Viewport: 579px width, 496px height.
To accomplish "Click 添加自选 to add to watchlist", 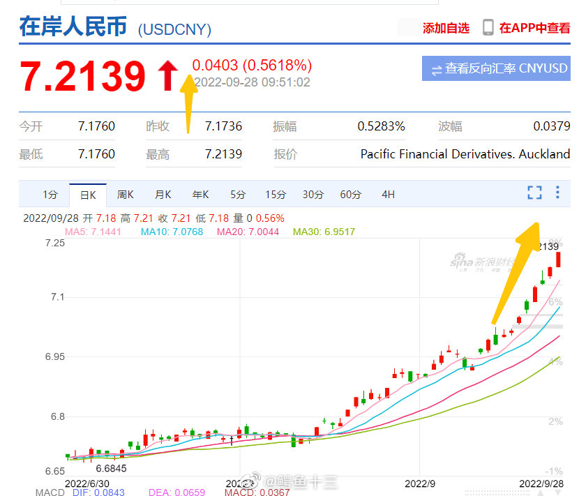I will [x=446, y=28].
